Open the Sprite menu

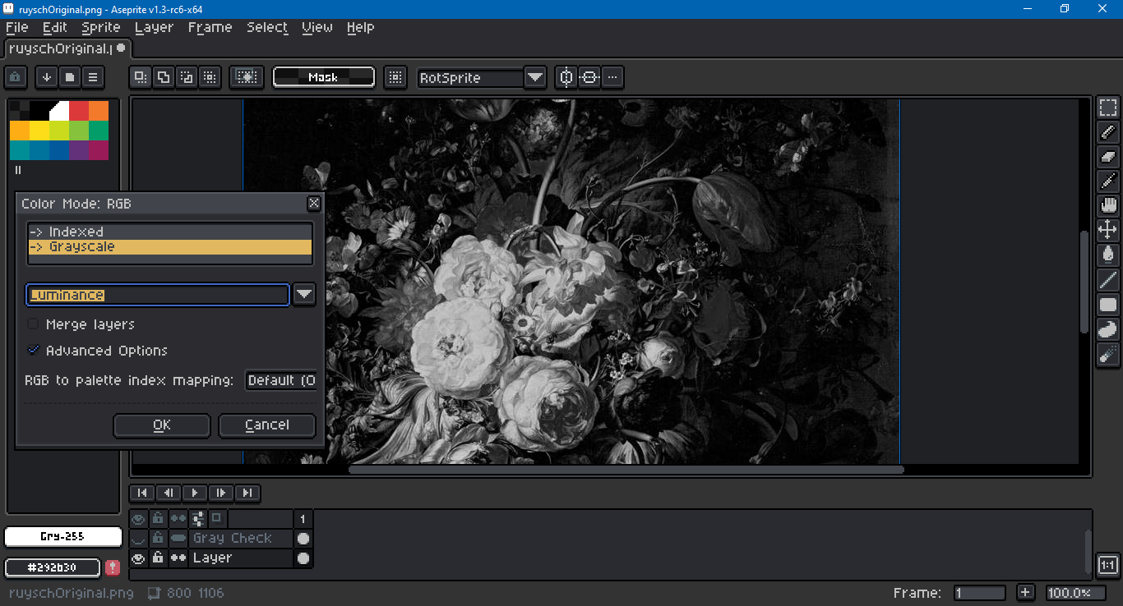[101, 27]
